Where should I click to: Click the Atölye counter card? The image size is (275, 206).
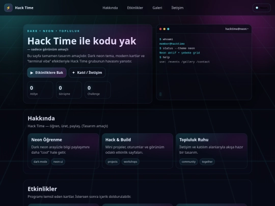[x=40, y=90]
